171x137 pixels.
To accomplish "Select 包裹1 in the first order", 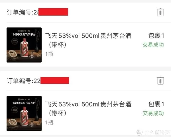I will [156, 36].
